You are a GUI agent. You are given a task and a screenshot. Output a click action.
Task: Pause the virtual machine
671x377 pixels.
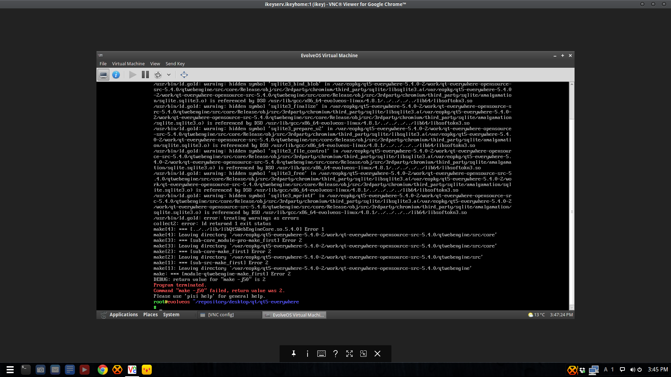145,75
